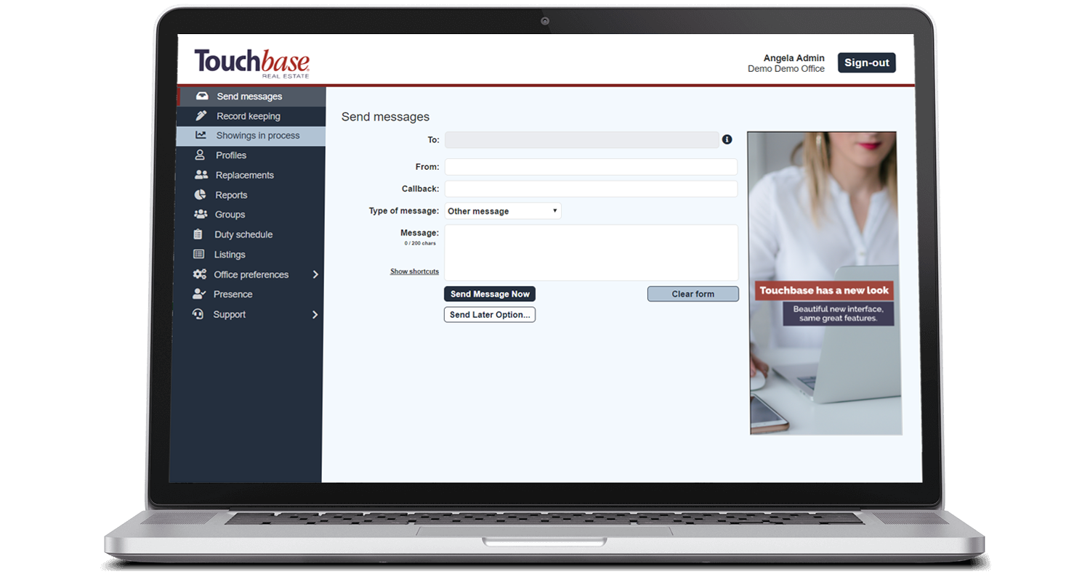This screenshot has height=574, width=1090.
Task: Open Duty schedule via the clipboard icon
Action: click(200, 234)
